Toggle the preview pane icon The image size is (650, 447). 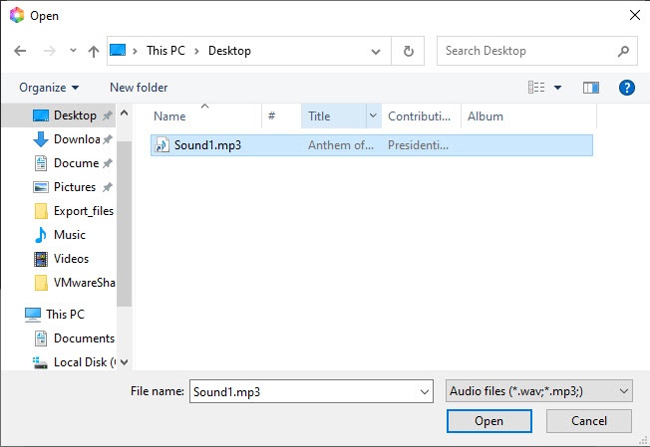click(591, 88)
